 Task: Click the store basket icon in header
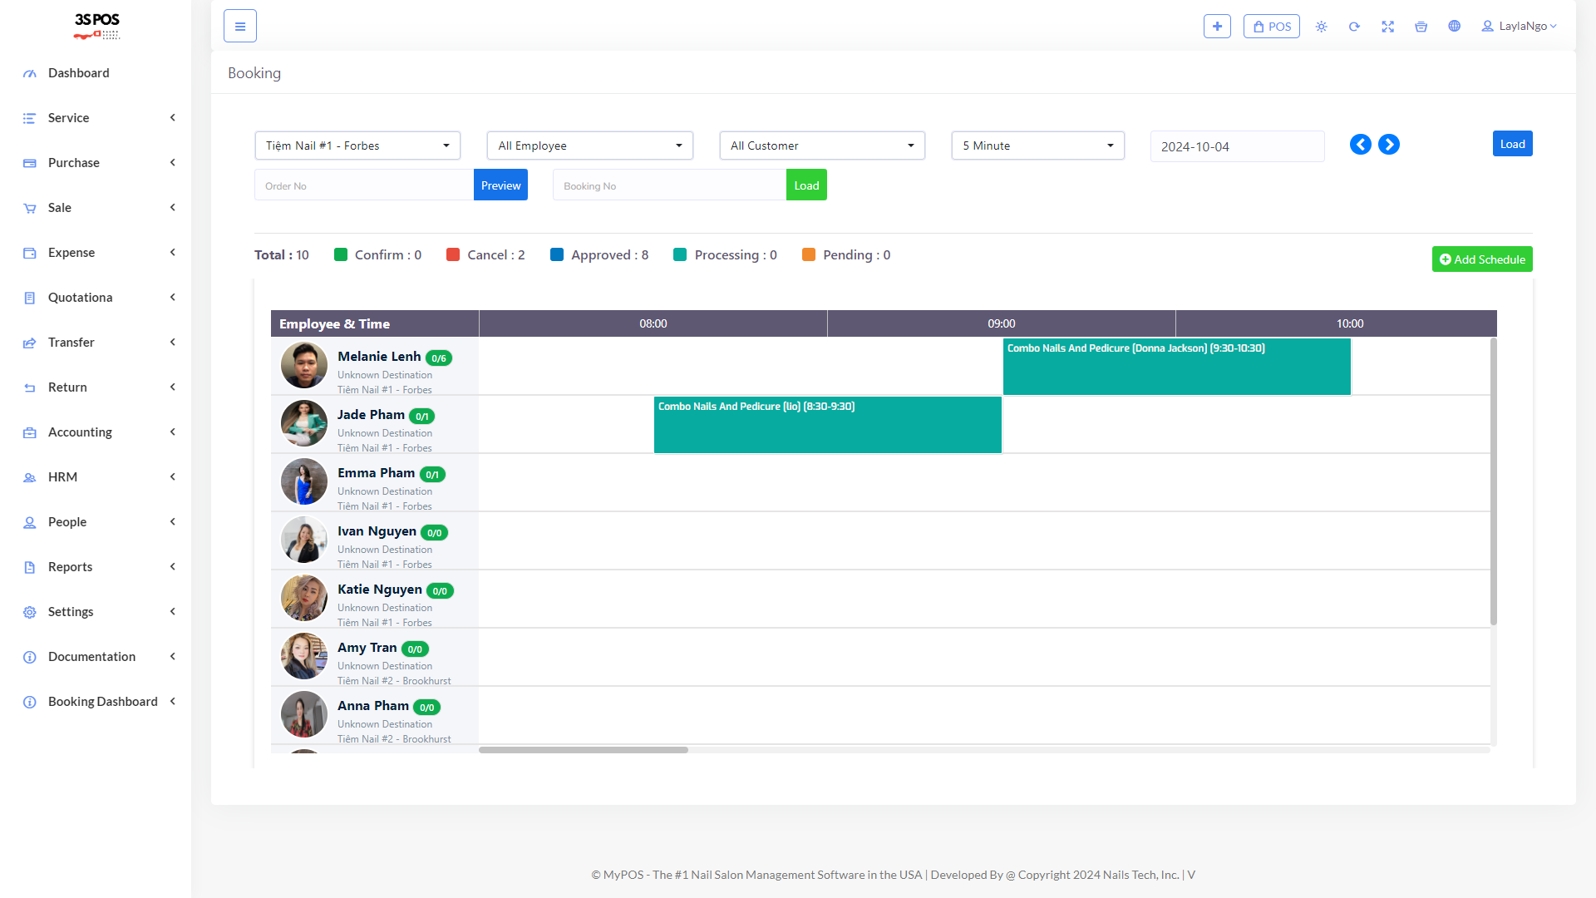[1421, 27]
